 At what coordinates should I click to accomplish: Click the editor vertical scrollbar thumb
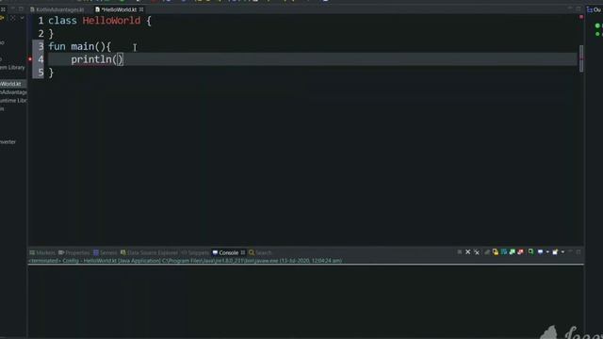[581, 58]
